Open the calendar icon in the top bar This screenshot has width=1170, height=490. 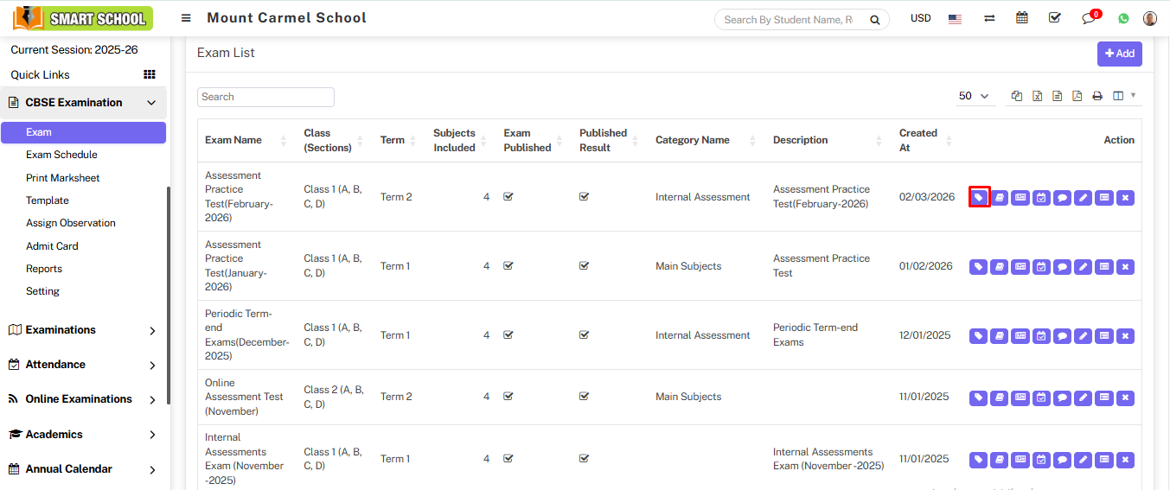point(1022,18)
